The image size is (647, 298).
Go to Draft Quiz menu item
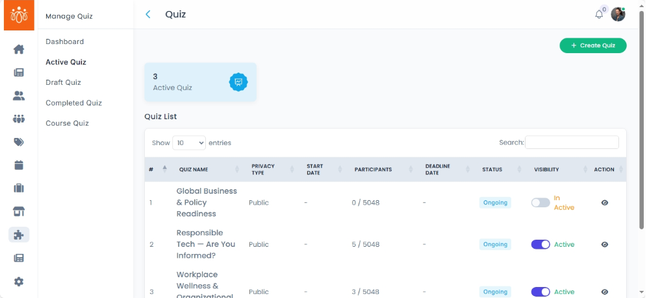click(63, 82)
